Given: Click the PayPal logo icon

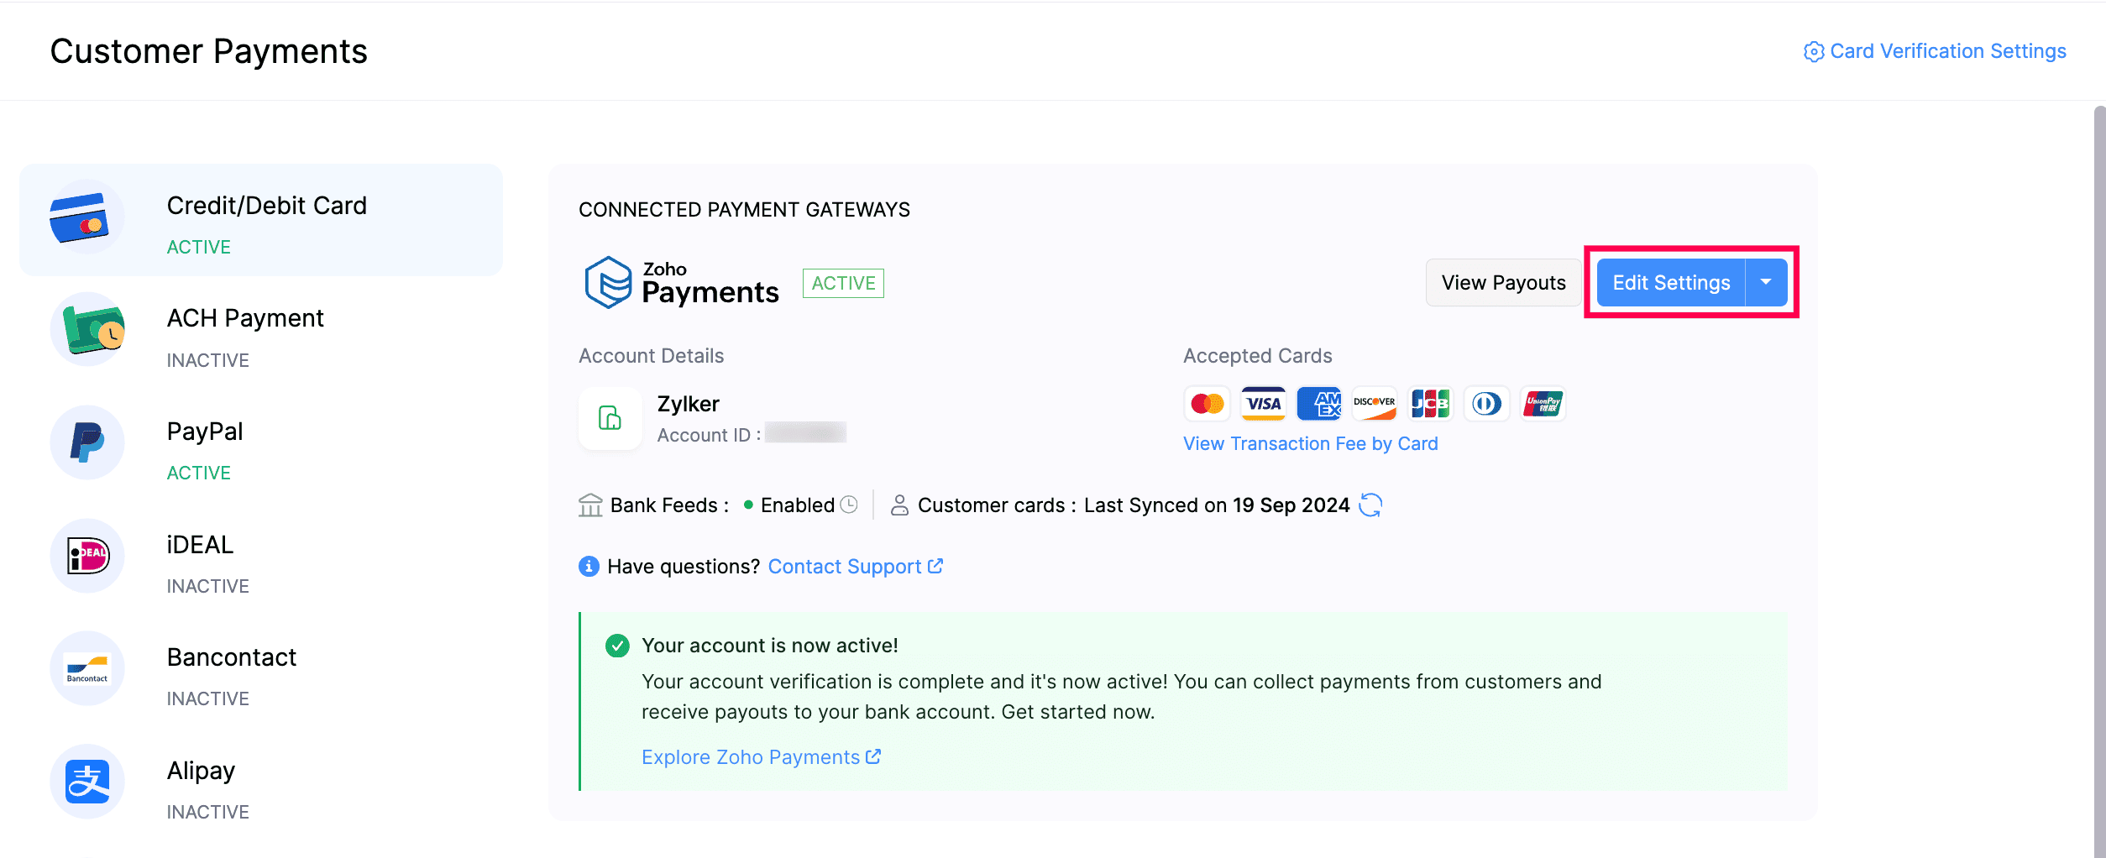Looking at the screenshot, I should (x=87, y=442).
